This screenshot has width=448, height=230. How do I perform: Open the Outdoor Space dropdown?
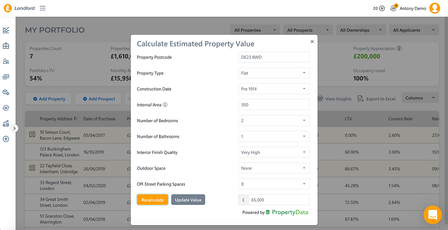[x=274, y=168]
